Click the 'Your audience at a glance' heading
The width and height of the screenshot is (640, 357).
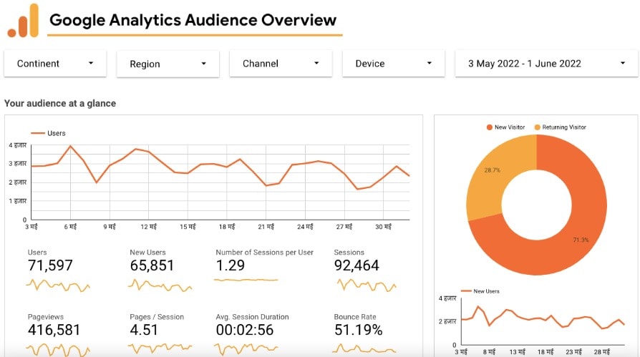pos(60,103)
